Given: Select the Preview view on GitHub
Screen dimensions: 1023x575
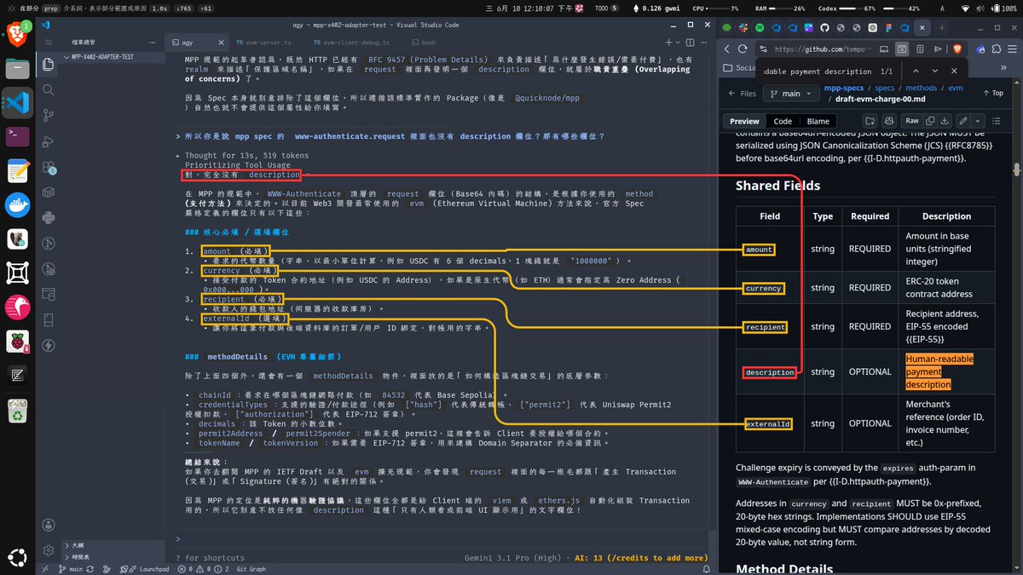Looking at the screenshot, I should tap(744, 121).
